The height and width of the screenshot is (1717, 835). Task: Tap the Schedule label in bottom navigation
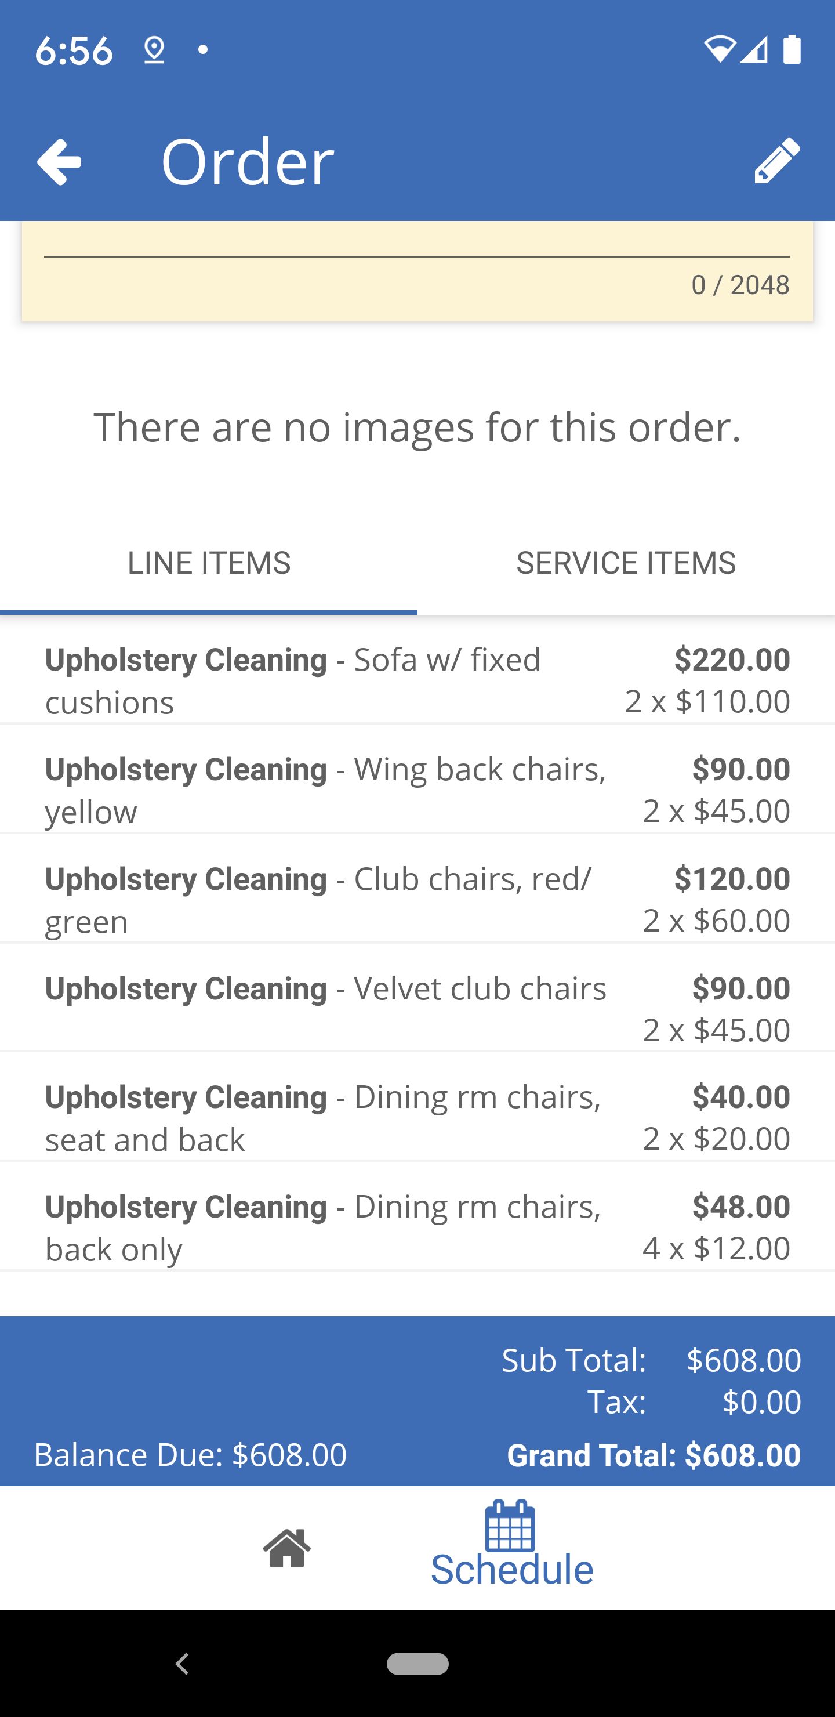click(512, 1570)
